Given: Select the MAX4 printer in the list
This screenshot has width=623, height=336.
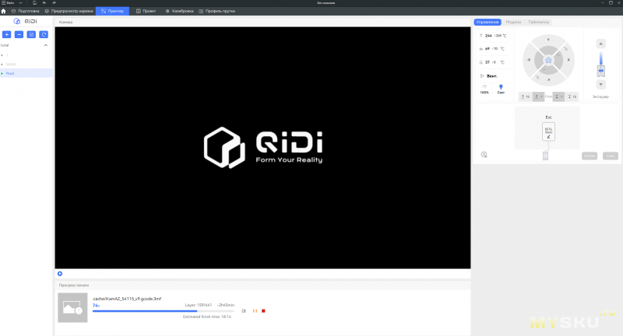Looking at the screenshot, I should 26,65.
